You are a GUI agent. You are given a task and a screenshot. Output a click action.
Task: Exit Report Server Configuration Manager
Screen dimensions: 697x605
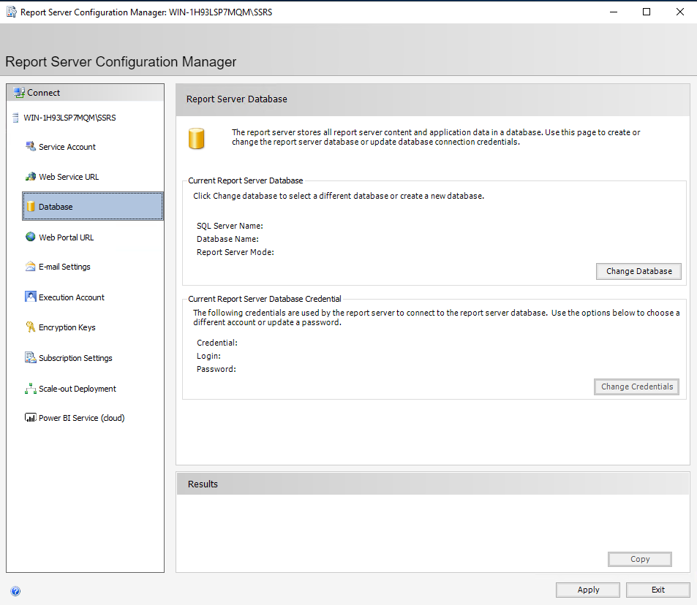(657, 590)
